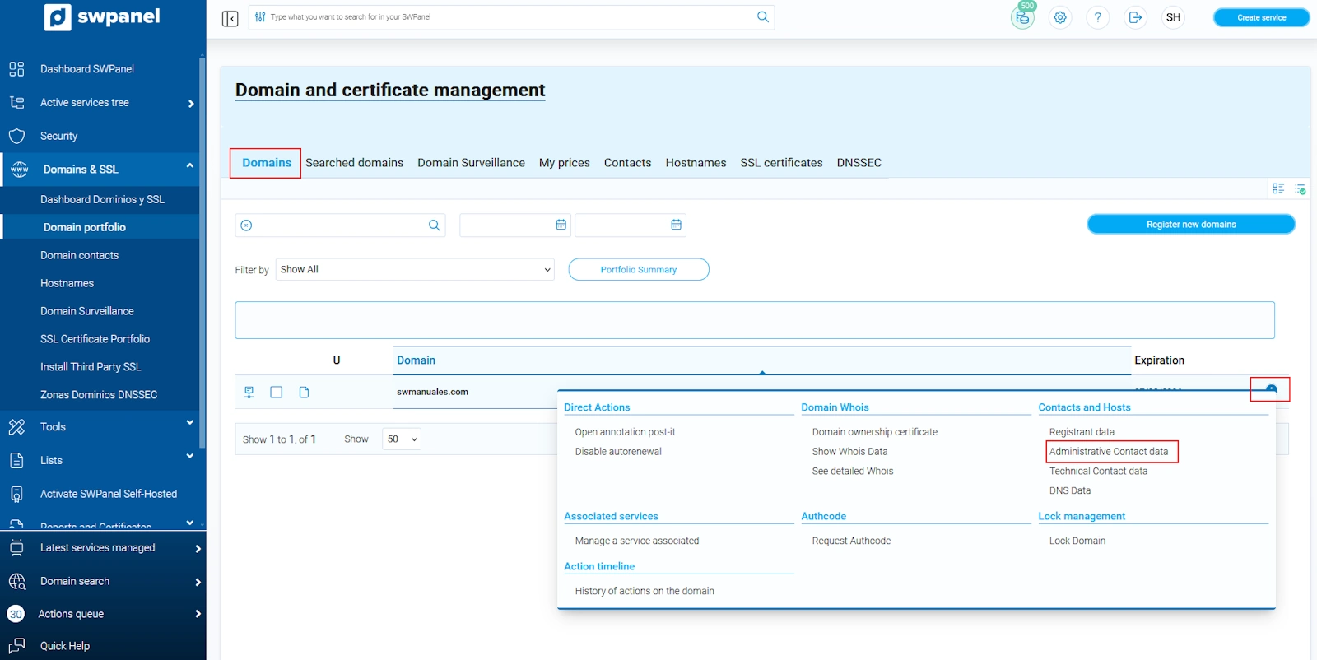Open the balance coins icon showing 500
Screen dimensions: 1317x660
click(x=1022, y=17)
